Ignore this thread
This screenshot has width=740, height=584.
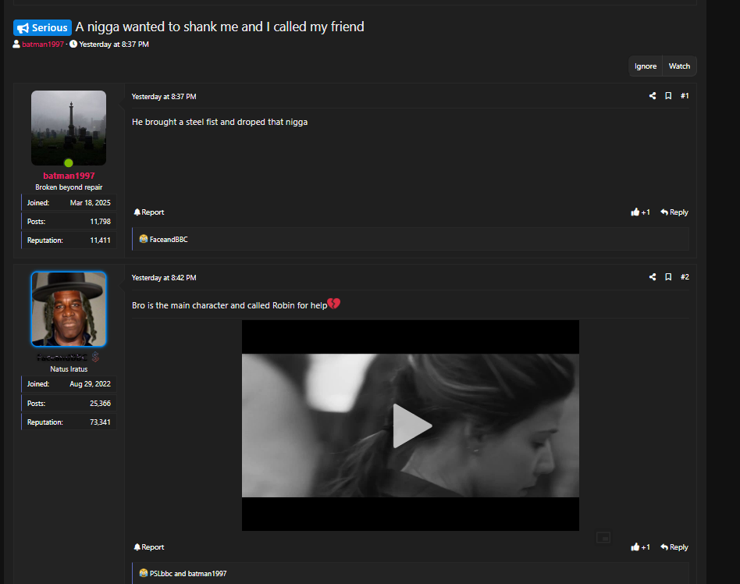646,66
